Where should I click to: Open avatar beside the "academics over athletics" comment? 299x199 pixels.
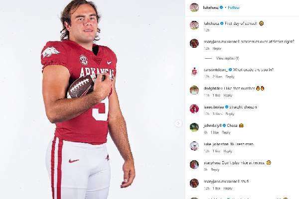coord(194,43)
